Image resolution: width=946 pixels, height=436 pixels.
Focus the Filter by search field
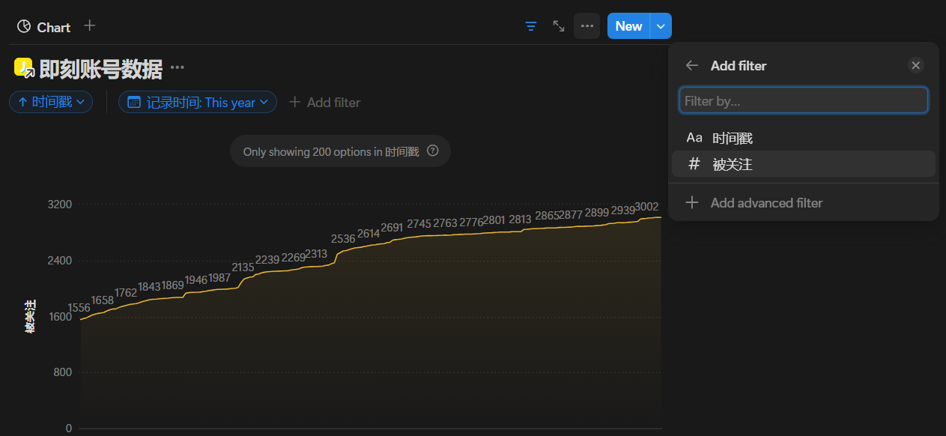point(803,100)
